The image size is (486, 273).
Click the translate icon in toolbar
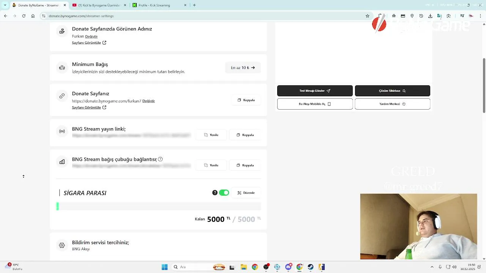pyautogui.click(x=439, y=16)
